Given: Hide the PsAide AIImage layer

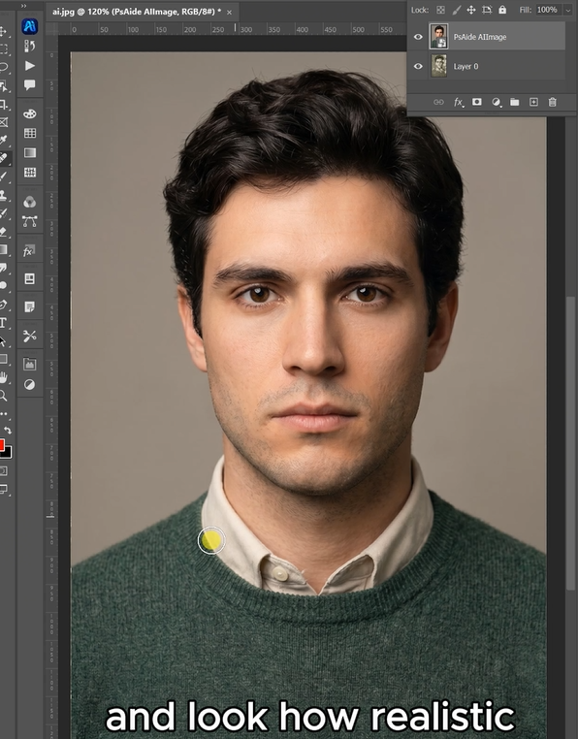Looking at the screenshot, I should [418, 37].
